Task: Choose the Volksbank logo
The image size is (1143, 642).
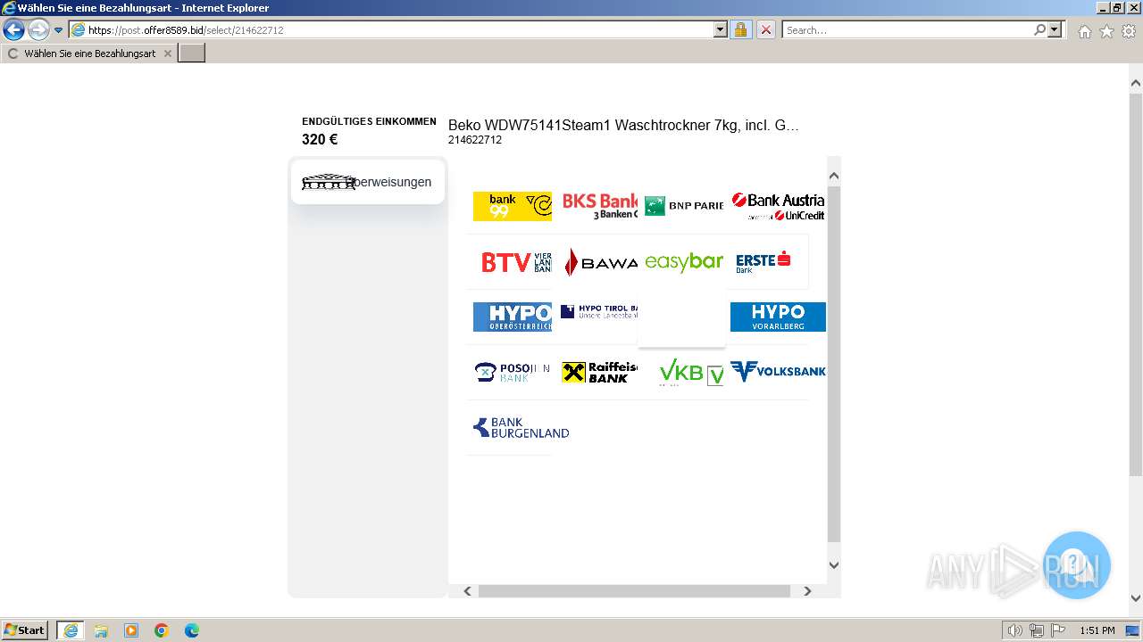Action: (x=778, y=371)
